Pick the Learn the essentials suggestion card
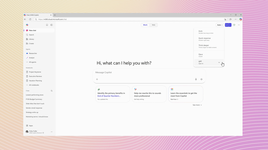 [185, 94]
